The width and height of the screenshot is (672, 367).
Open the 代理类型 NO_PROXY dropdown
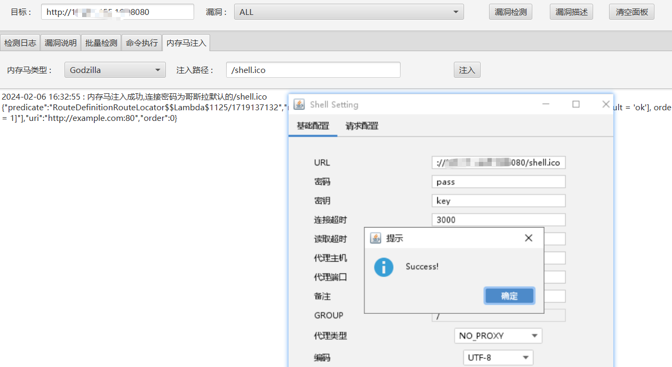(498, 336)
